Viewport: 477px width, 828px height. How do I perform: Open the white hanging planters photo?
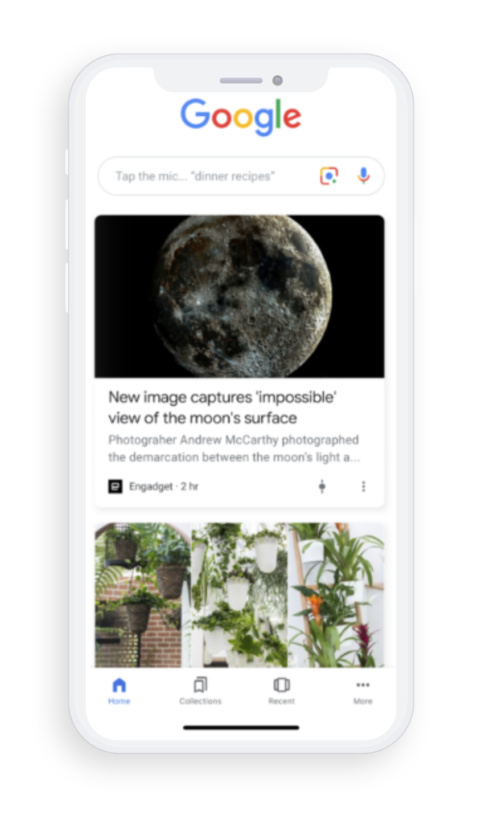point(240,595)
